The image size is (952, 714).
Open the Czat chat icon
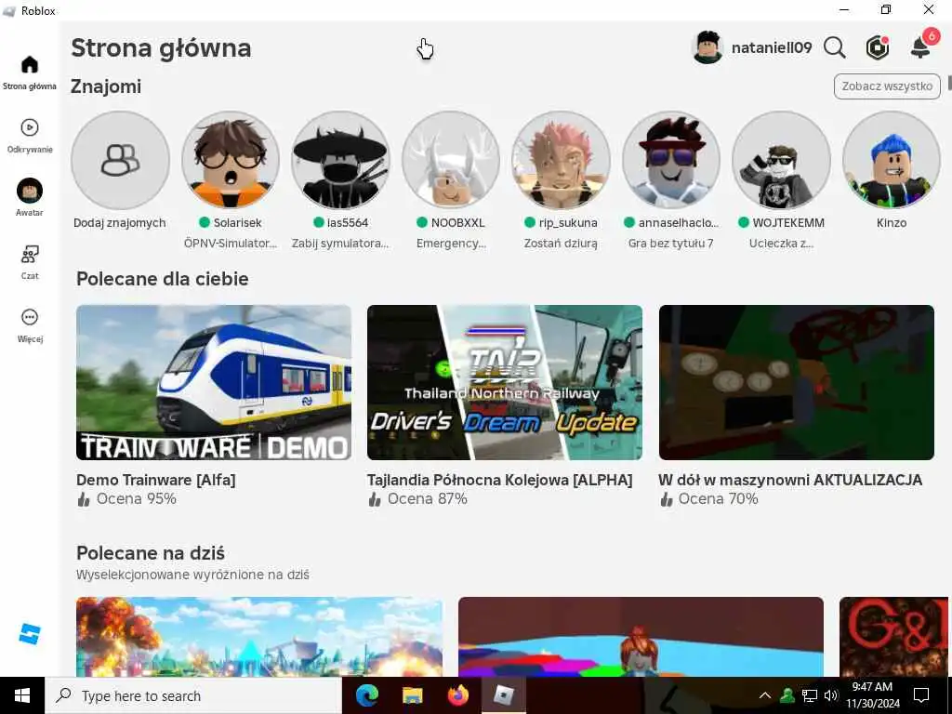(x=29, y=254)
